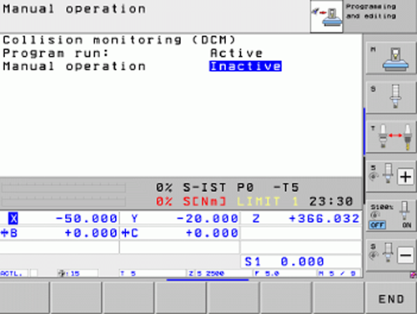Image resolution: width=417 pixels, height=314 pixels.
Task: Set S100% override to ON
Action: [406, 225]
